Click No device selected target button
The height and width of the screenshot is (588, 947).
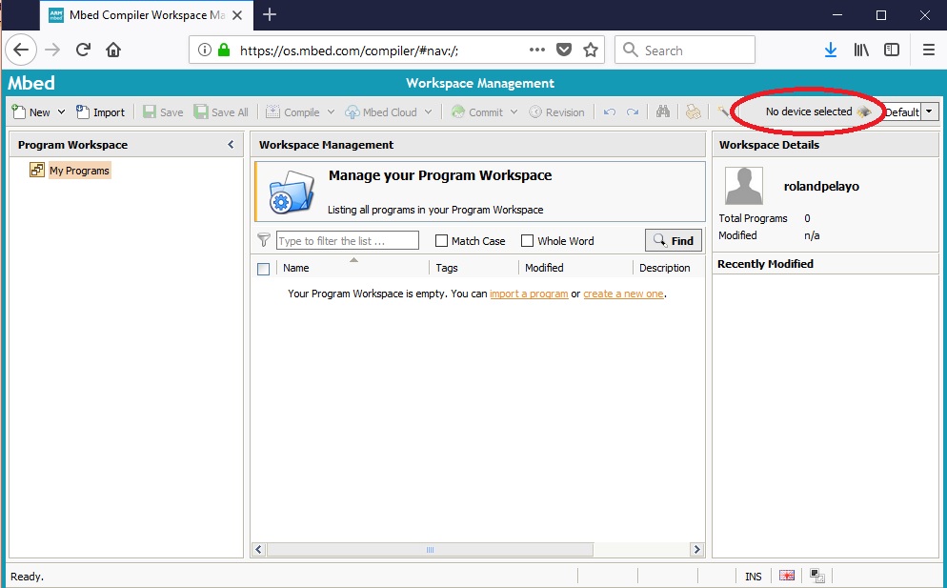(x=817, y=112)
